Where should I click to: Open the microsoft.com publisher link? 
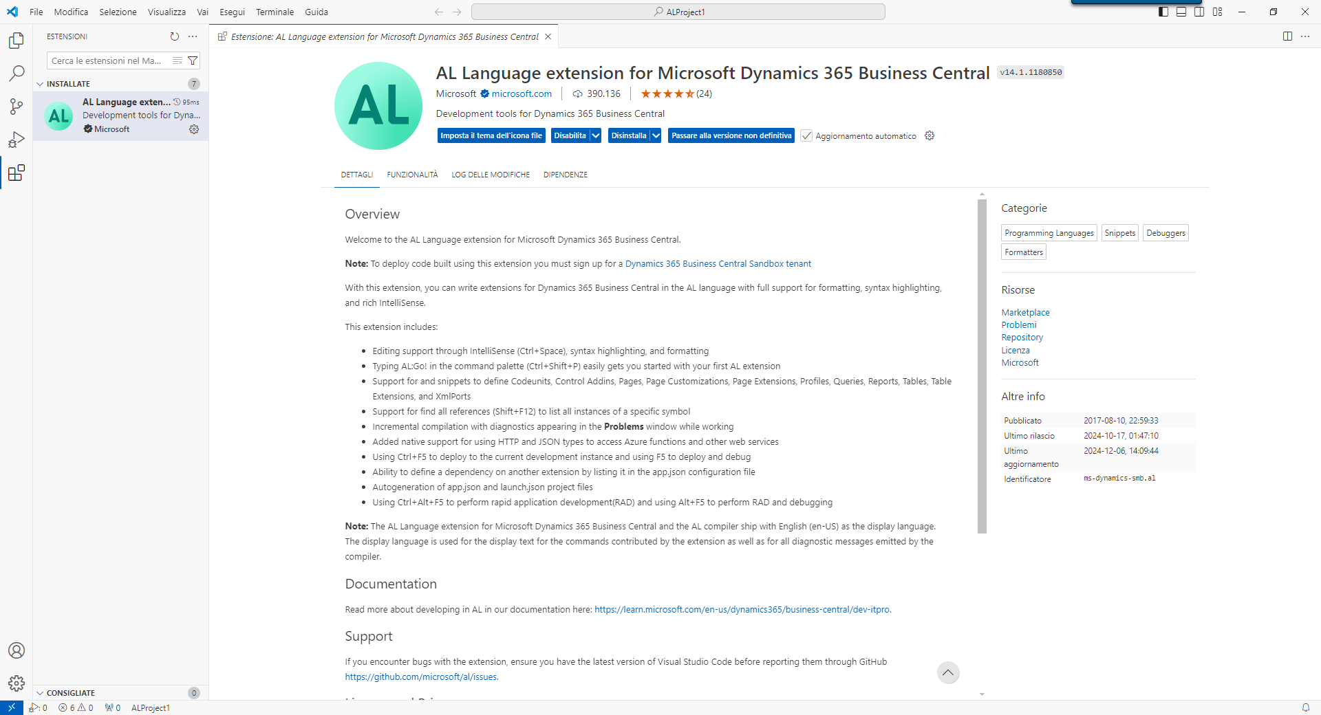click(x=522, y=93)
